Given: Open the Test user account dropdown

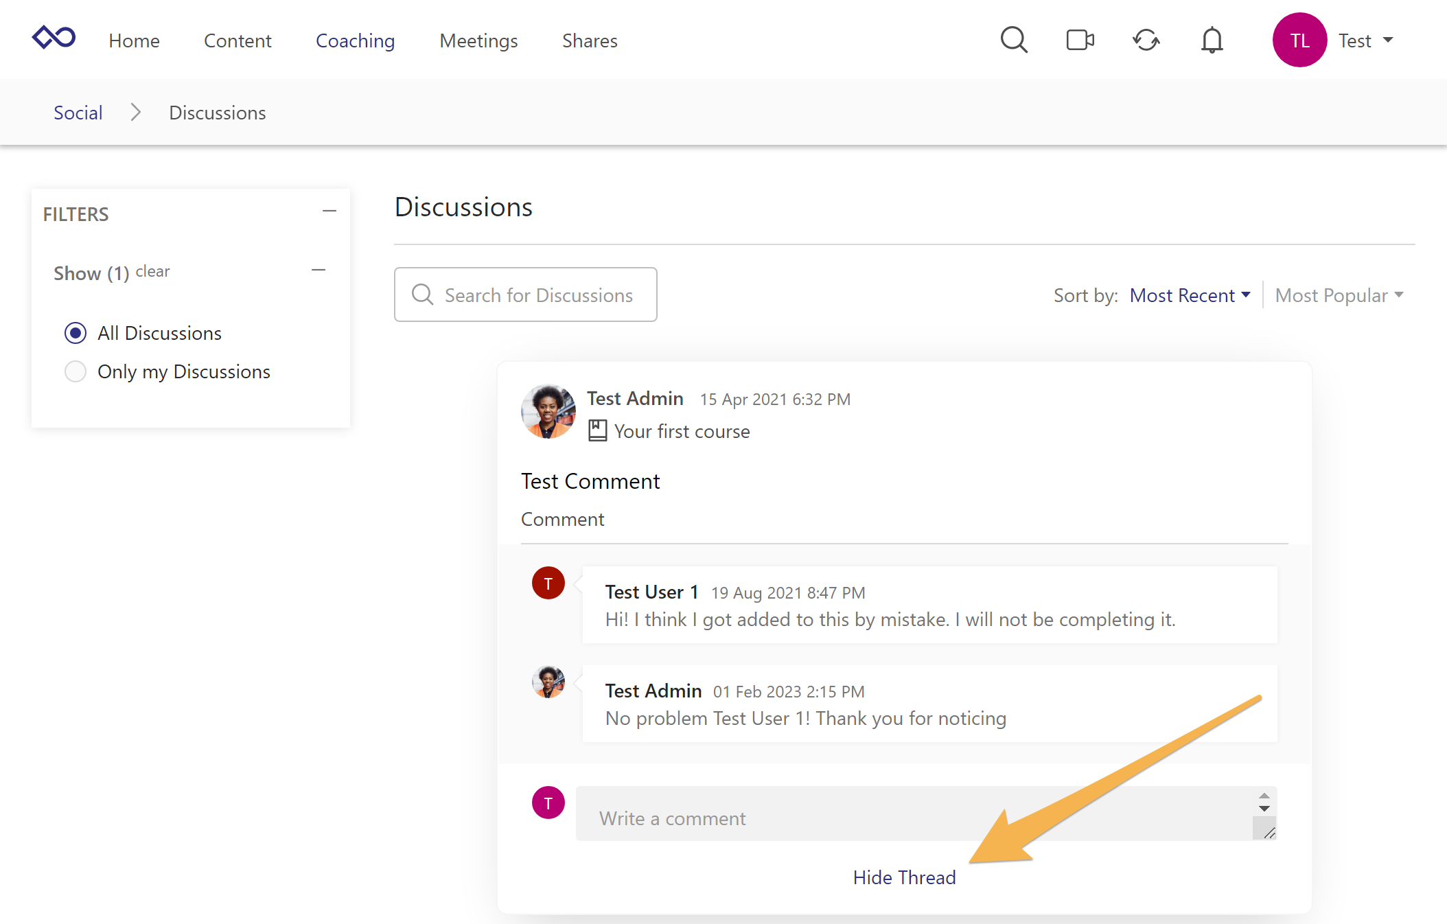Looking at the screenshot, I should tap(1366, 41).
